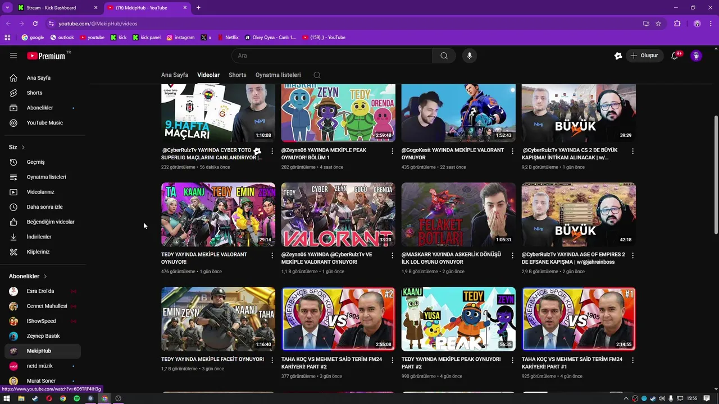The height and width of the screenshot is (404, 719).
Task: Open options for CYBER TOTO SUPERLIG video
Action: (x=272, y=151)
